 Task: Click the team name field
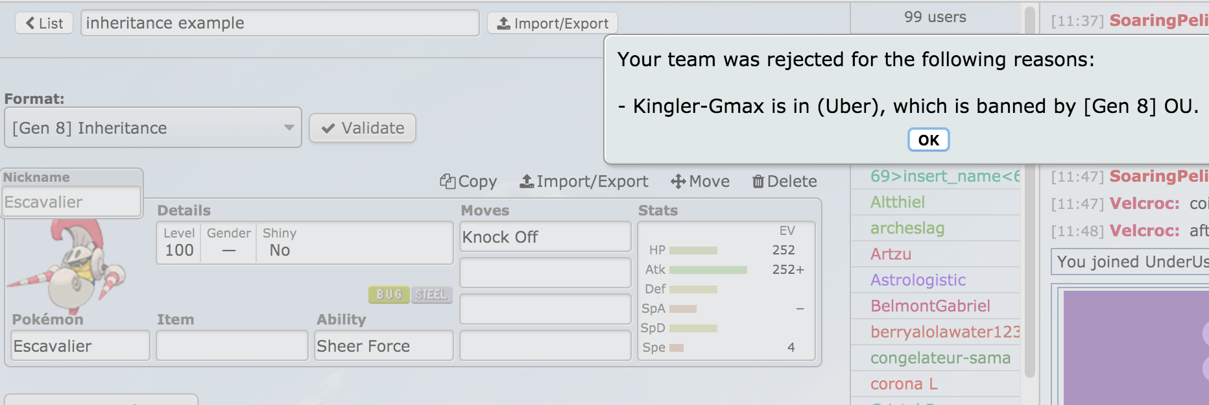[280, 23]
